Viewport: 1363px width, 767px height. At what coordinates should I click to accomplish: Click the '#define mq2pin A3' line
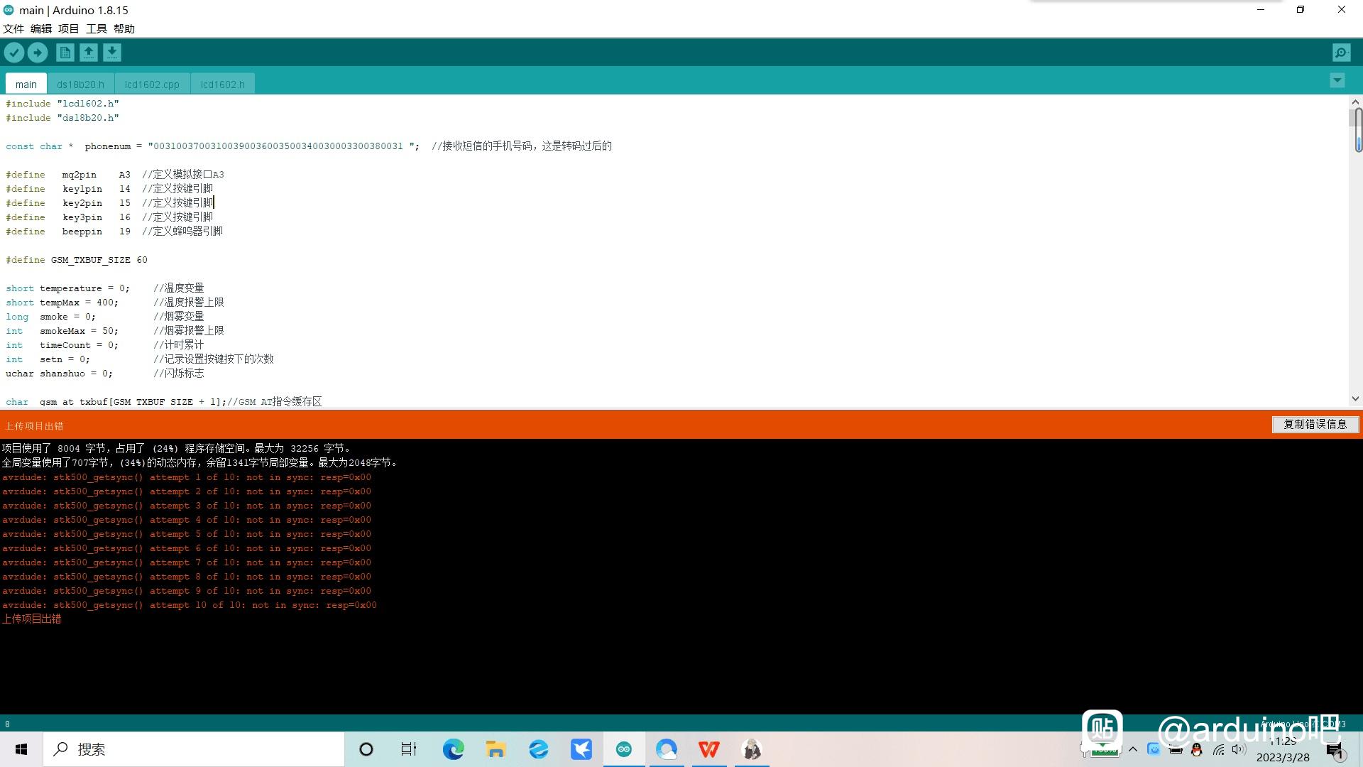tap(115, 175)
